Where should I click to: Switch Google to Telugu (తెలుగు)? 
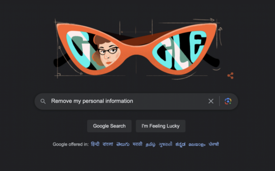tap(123, 144)
